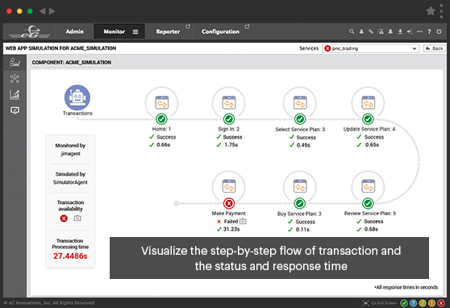The image size is (450, 308).
Task: Open the Services dropdown showing pnc_trading
Action: pos(370,48)
